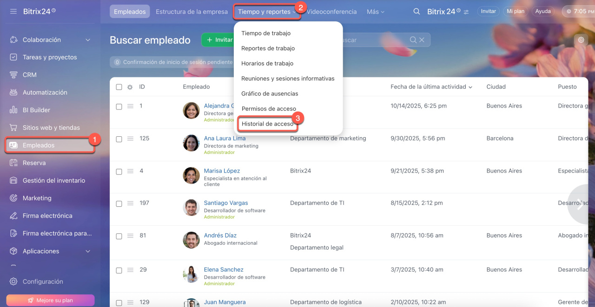
Task: Select the checkbox for Santiago Vargas row
Action: pos(119,204)
